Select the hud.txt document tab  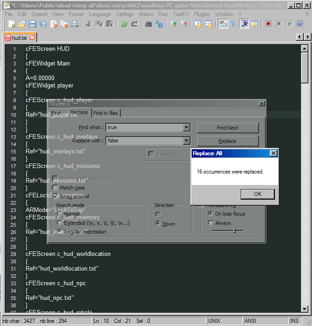(19, 38)
